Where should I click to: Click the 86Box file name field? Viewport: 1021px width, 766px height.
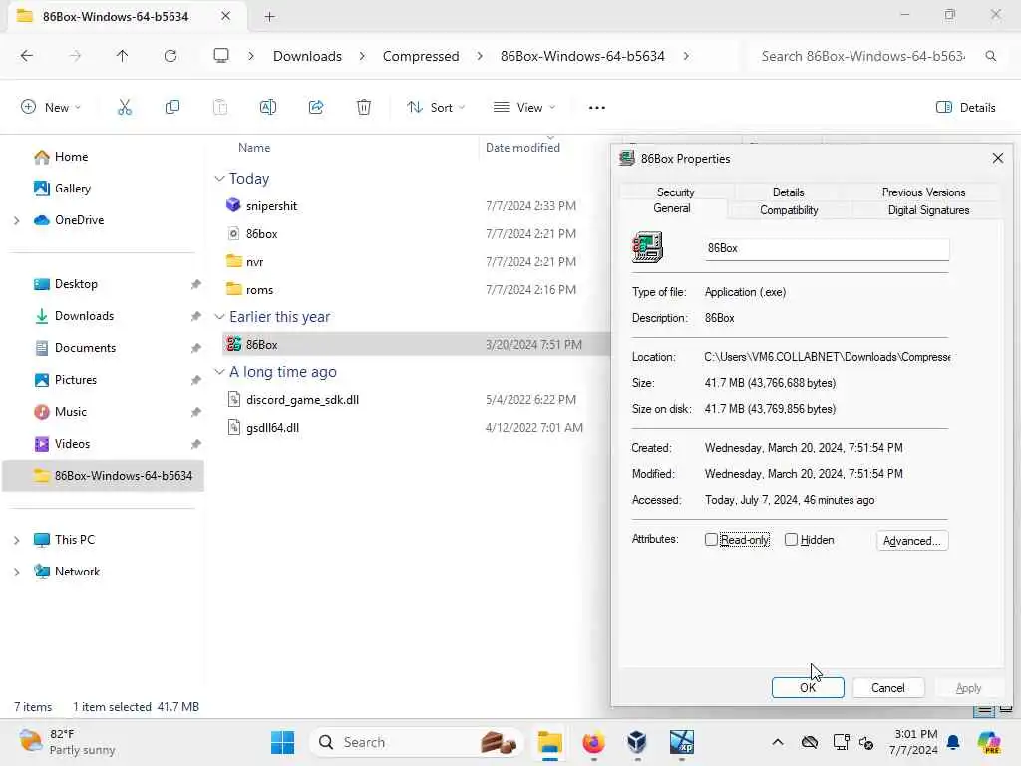[x=827, y=248]
